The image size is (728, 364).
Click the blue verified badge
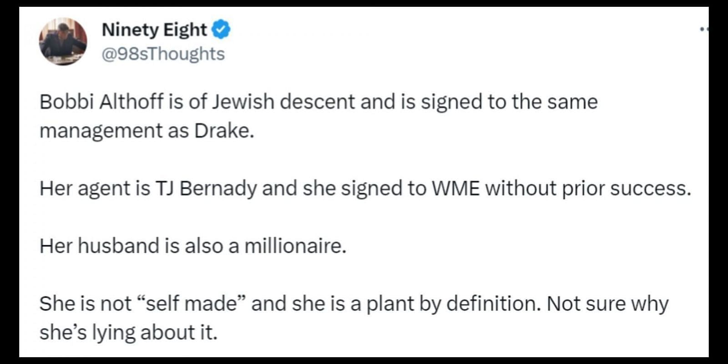[x=221, y=30]
